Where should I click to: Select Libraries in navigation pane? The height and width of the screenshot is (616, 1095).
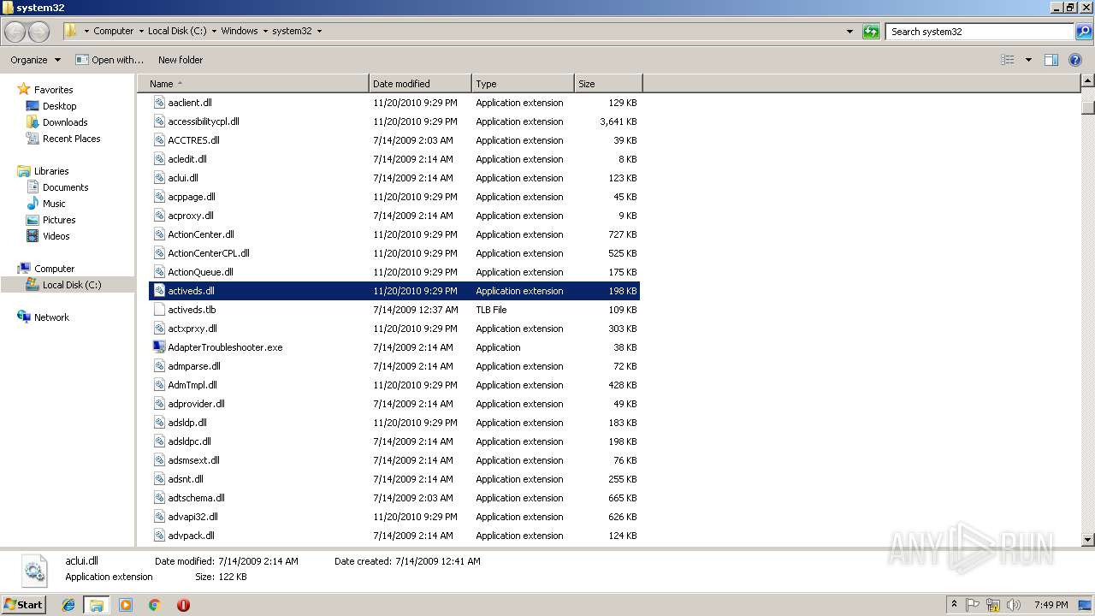coord(51,171)
